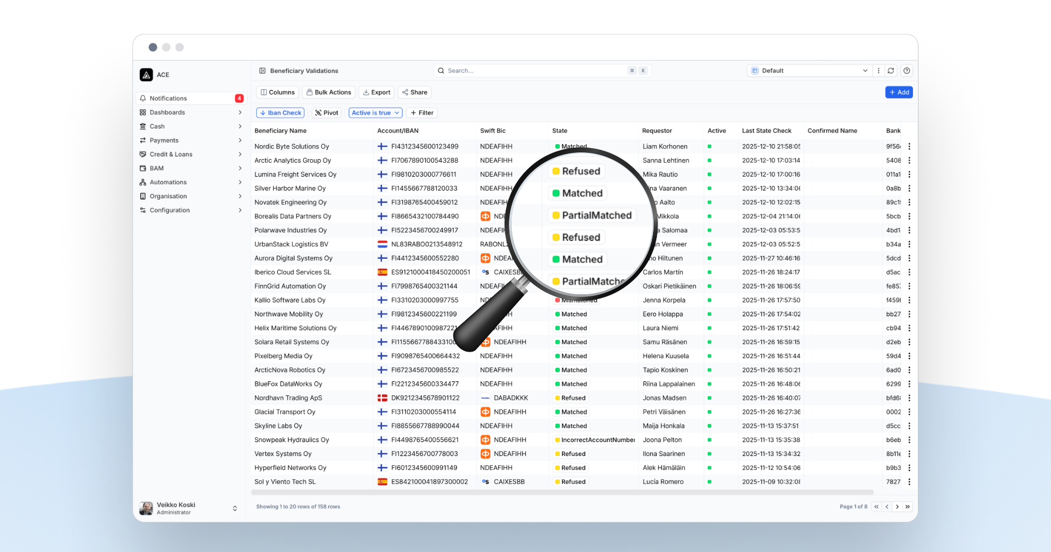Go to the last page arrow icon

(907, 507)
